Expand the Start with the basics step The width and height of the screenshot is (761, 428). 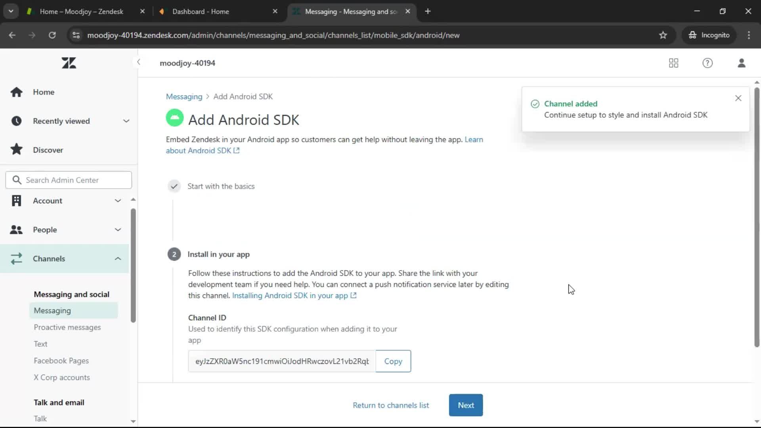(221, 186)
